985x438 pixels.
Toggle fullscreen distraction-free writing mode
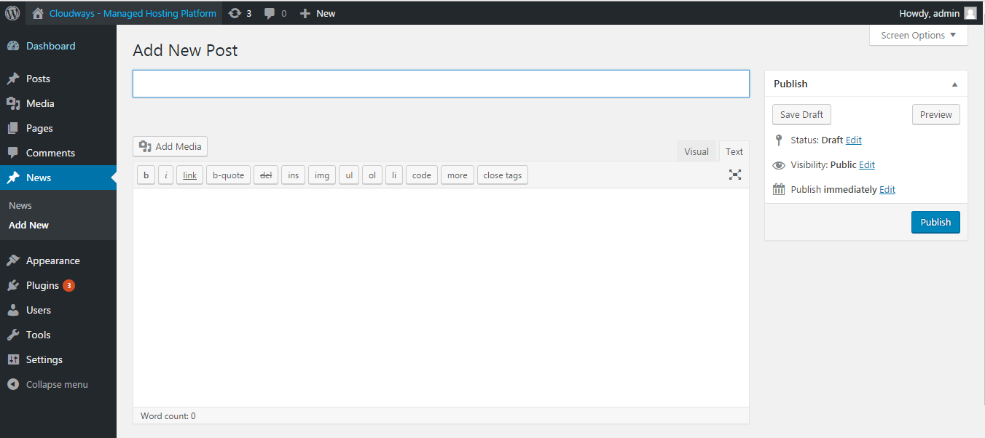click(x=734, y=175)
